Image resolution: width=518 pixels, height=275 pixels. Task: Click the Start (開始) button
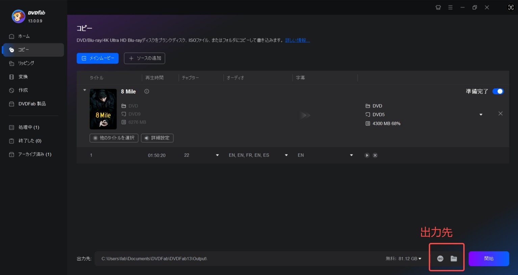(489, 258)
